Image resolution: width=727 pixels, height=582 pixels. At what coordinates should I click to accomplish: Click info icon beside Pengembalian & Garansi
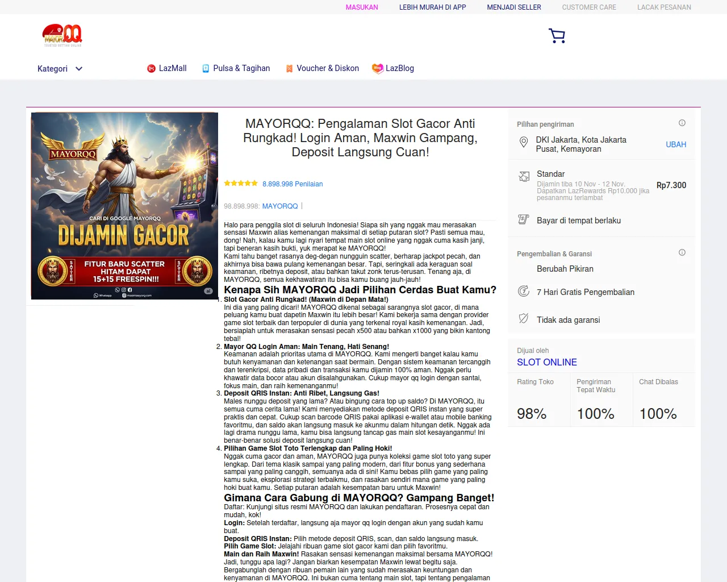(682, 252)
